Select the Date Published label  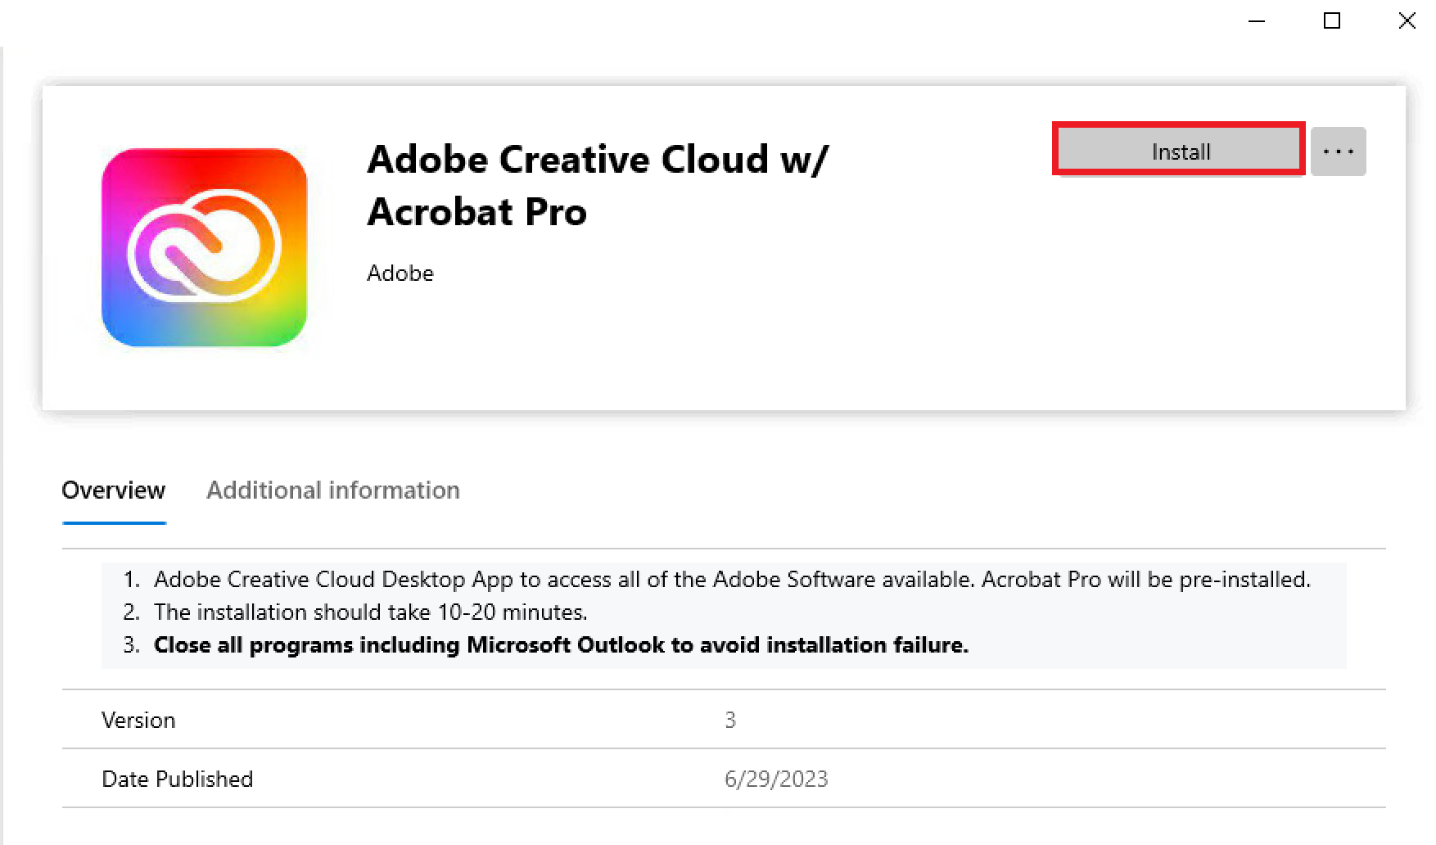pyautogui.click(x=177, y=779)
